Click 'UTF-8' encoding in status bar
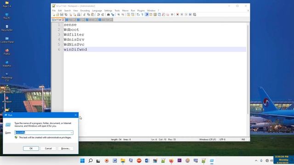Screen dimensions: 294x165 (x=222, y=139)
